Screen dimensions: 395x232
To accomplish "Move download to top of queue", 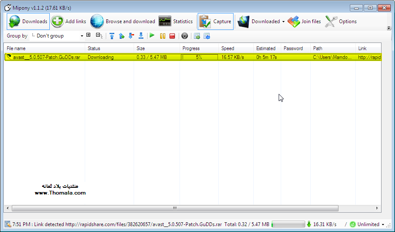I will (x=112, y=36).
